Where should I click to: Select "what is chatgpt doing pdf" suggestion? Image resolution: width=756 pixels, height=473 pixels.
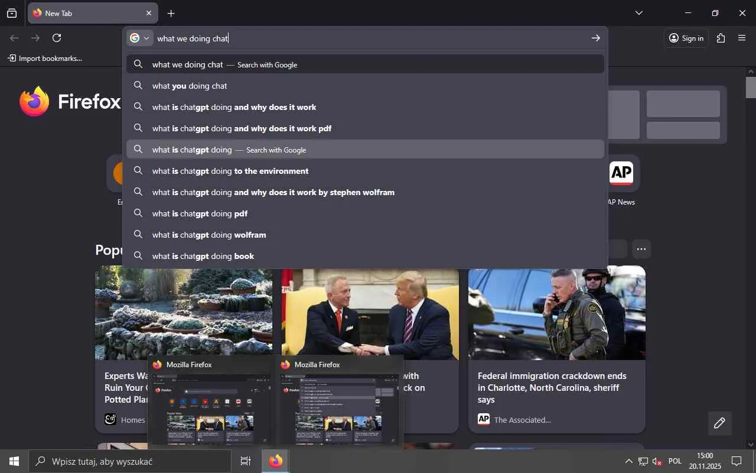pyautogui.click(x=365, y=213)
